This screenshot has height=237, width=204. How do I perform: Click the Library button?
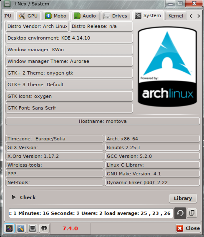point(183,198)
